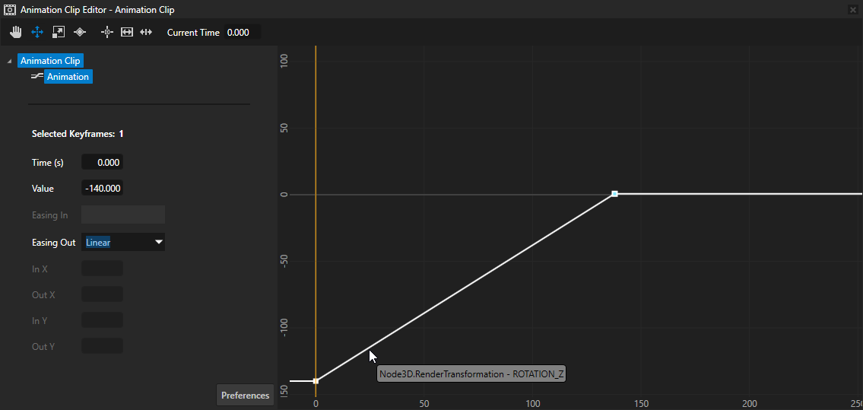
Task: Collapse the Animation Clip tree node
Action: tap(9, 61)
